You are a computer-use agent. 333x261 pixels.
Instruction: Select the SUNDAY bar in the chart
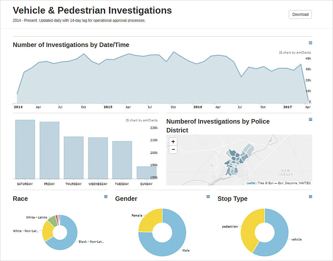[146, 172]
